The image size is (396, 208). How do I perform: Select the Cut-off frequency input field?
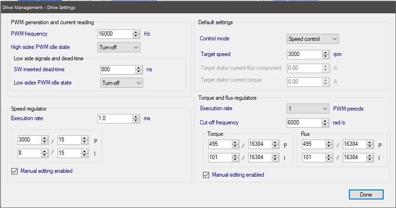pos(304,123)
